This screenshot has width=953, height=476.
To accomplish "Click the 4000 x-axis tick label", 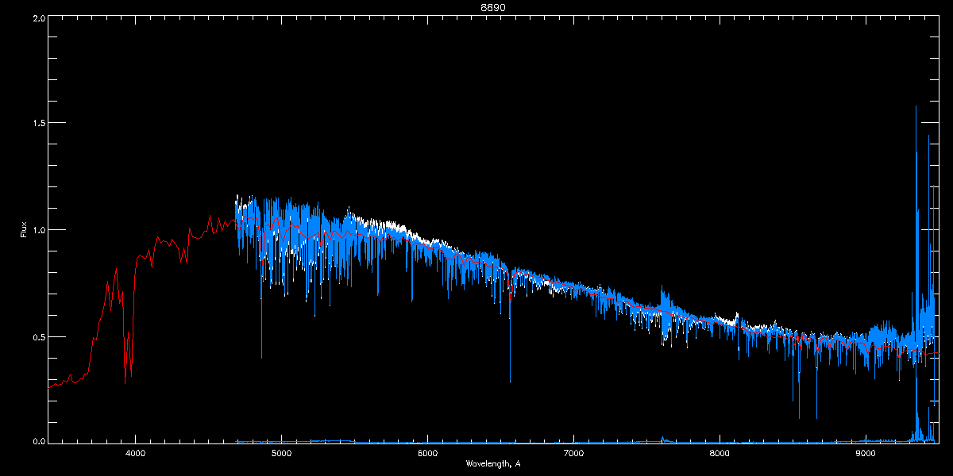I will tap(135, 453).
